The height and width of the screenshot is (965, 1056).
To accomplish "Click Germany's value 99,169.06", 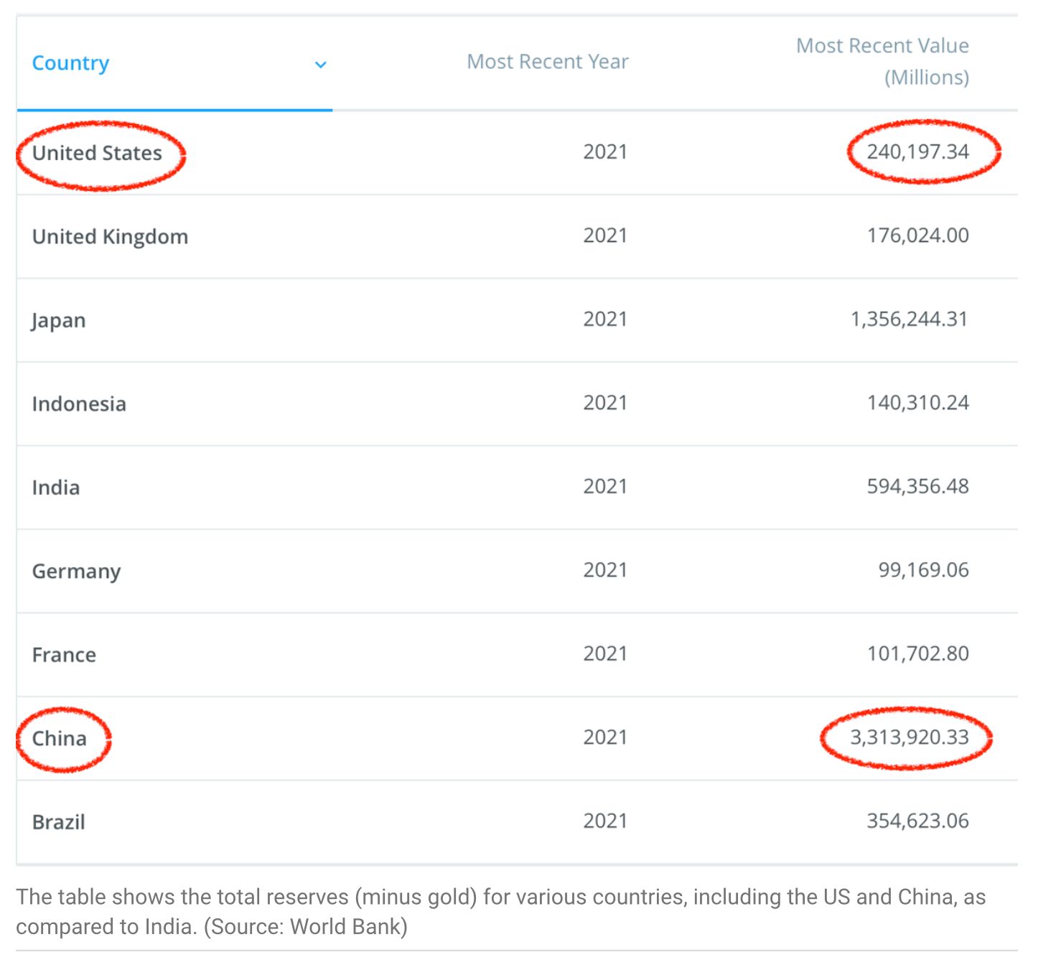I will point(923,570).
